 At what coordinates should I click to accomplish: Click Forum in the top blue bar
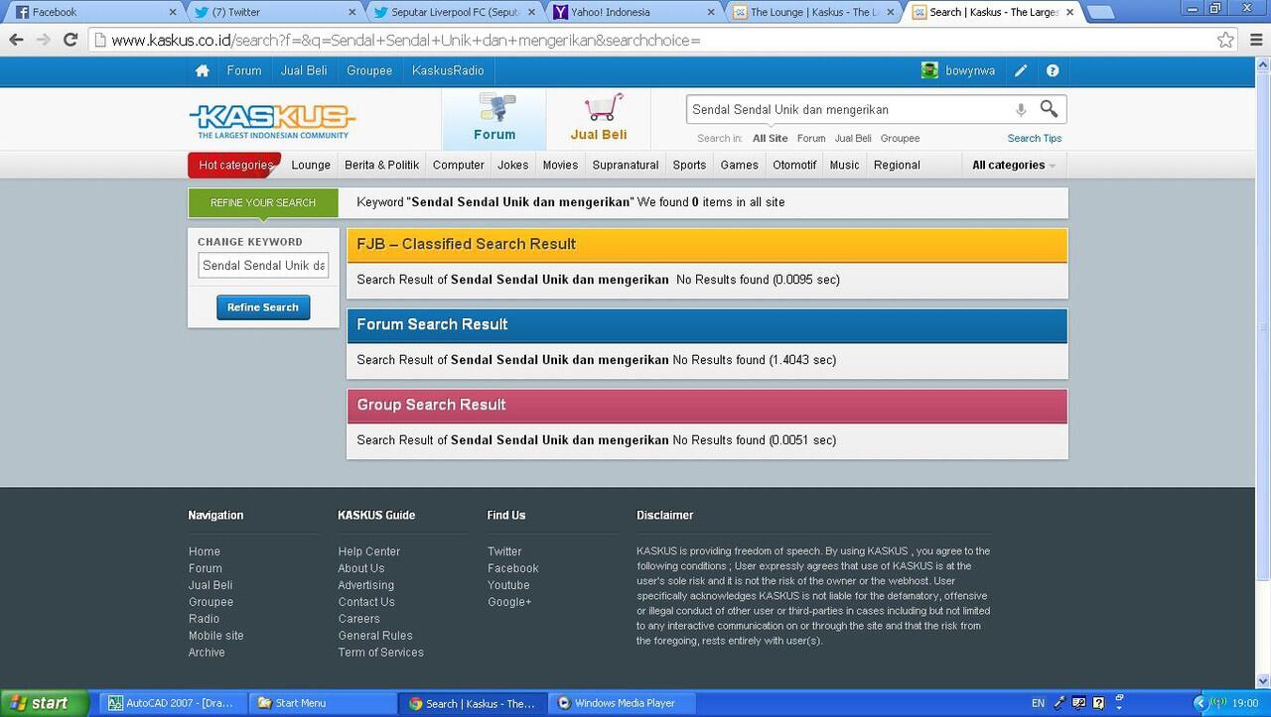pyautogui.click(x=244, y=70)
